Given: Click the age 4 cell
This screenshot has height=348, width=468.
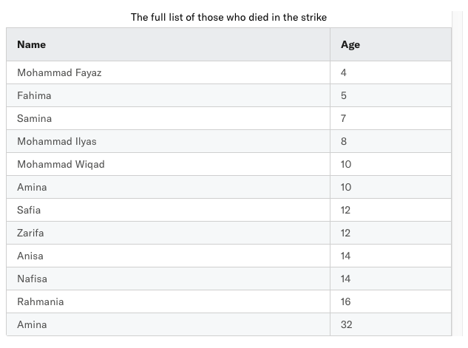Looking at the screenshot, I should (390, 72).
